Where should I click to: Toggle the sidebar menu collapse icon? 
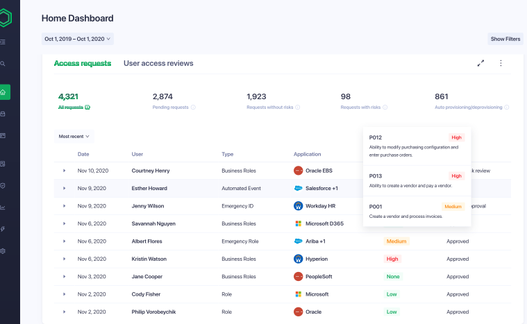[x=3, y=42]
